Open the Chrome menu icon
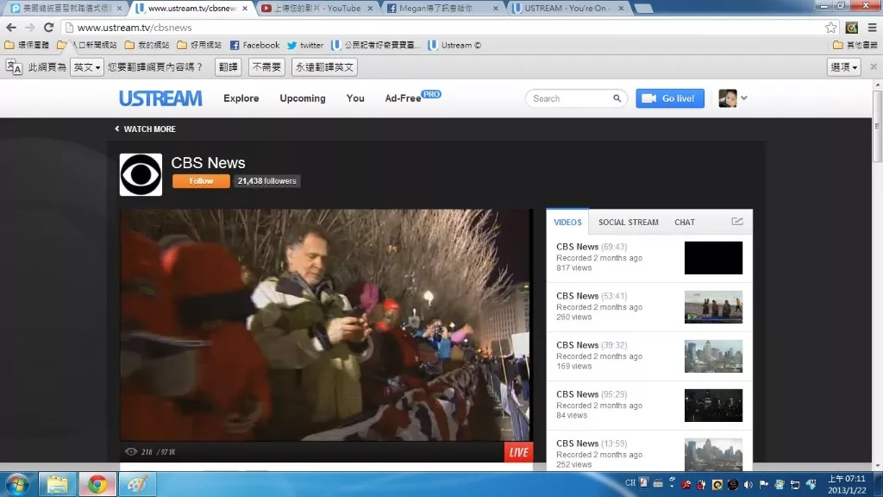883x497 pixels. 872,28
